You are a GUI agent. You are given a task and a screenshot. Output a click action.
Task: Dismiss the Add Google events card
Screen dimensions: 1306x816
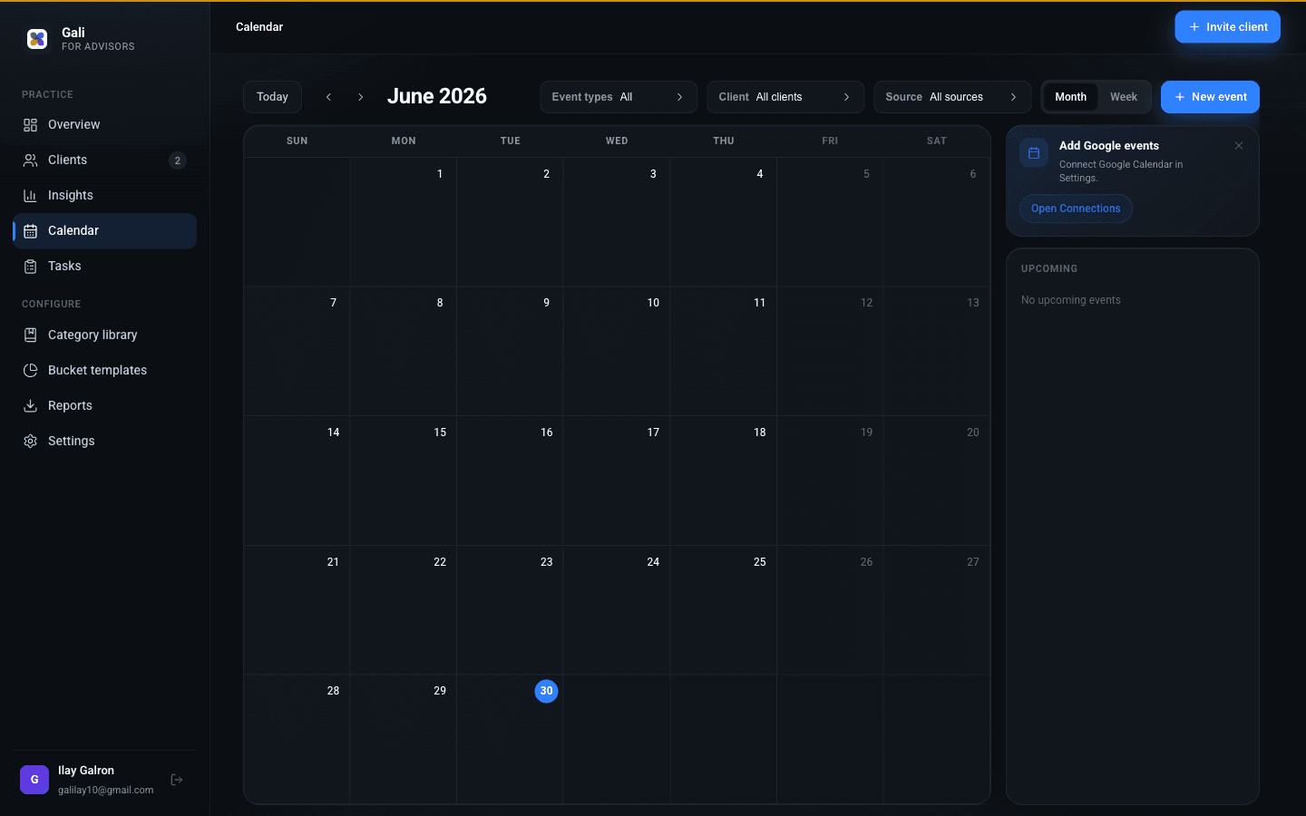(1239, 146)
